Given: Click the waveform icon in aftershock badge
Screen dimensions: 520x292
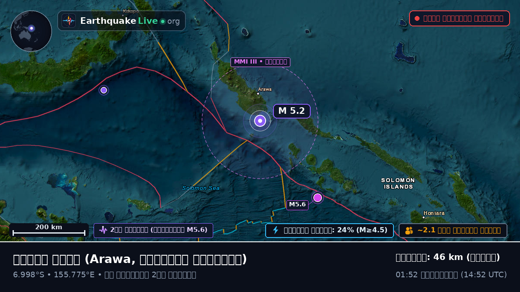Looking at the screenshot, I should coord(103,230).
